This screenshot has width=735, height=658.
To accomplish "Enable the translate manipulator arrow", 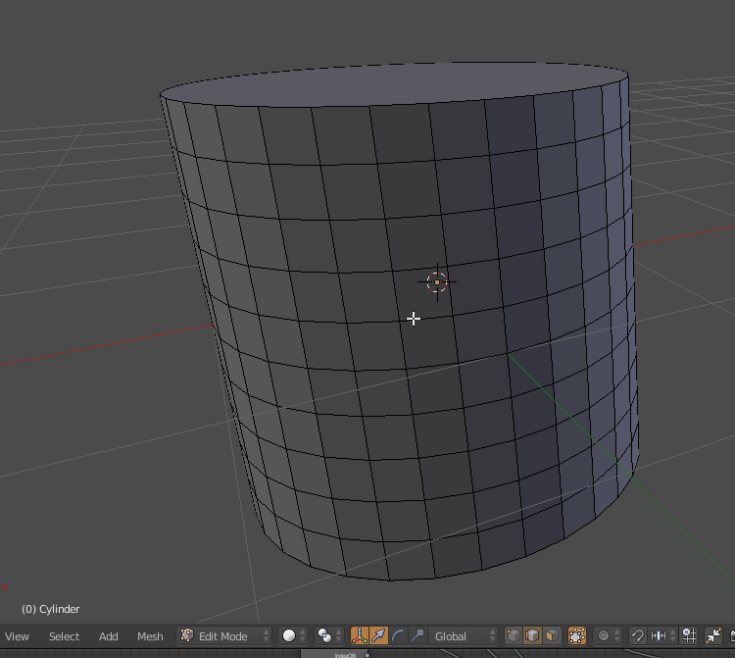I will (x=378, y=636).
